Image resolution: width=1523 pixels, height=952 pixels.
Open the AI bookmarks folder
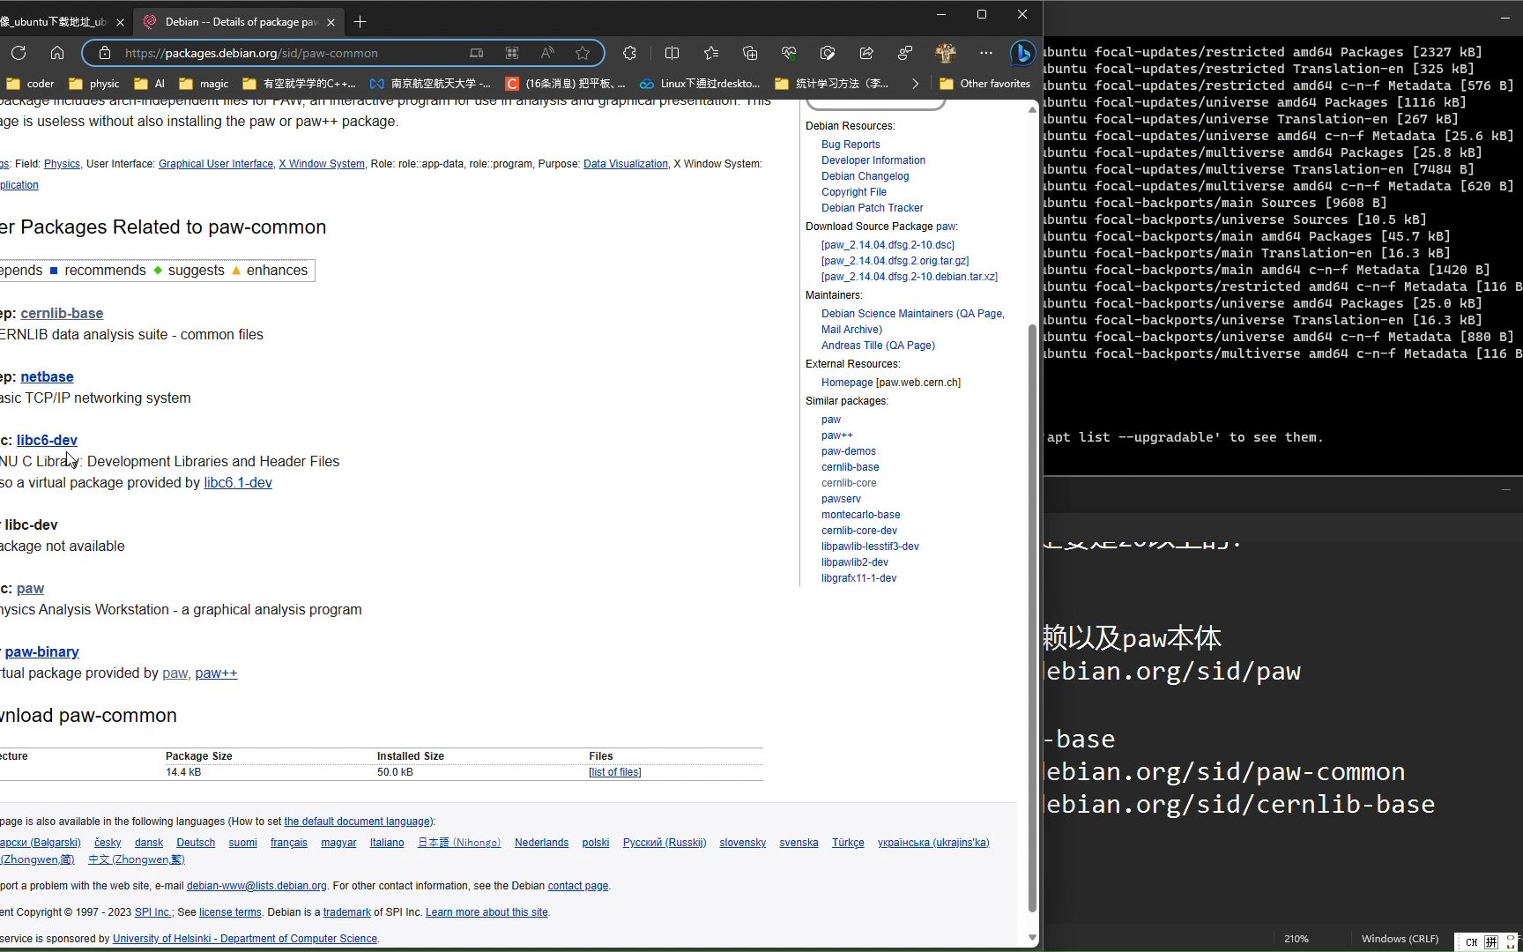[150, 84]
